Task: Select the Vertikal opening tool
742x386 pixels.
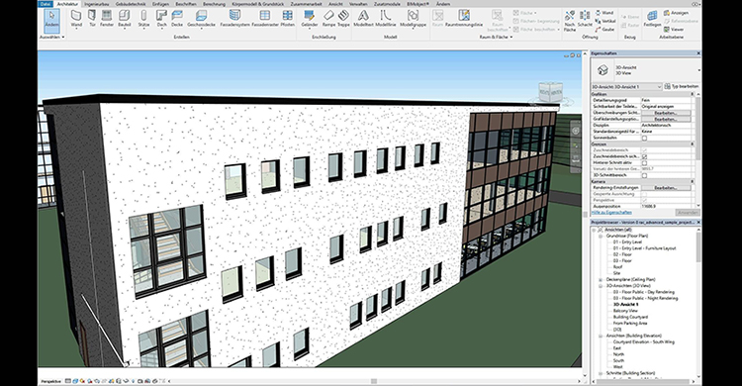Action: point(605,22)
